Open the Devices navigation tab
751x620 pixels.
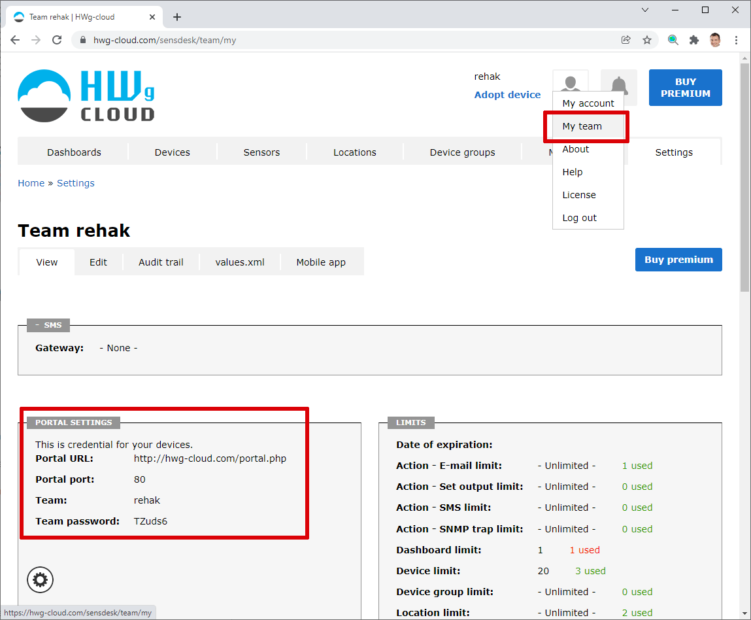coord(173,152)
